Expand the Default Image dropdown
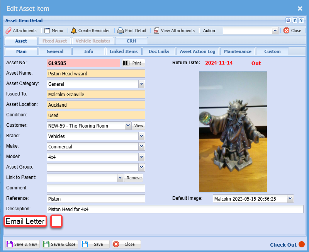Image resolution: width=309 pixels, height=252 pixels. click(x=290, y=199)
